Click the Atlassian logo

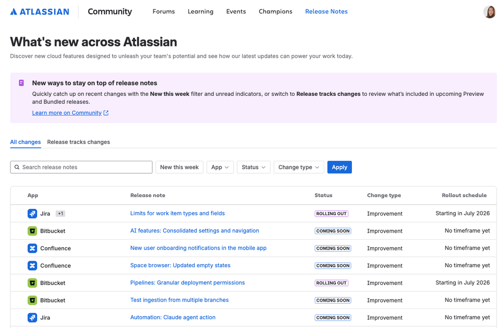coord(40,12)
